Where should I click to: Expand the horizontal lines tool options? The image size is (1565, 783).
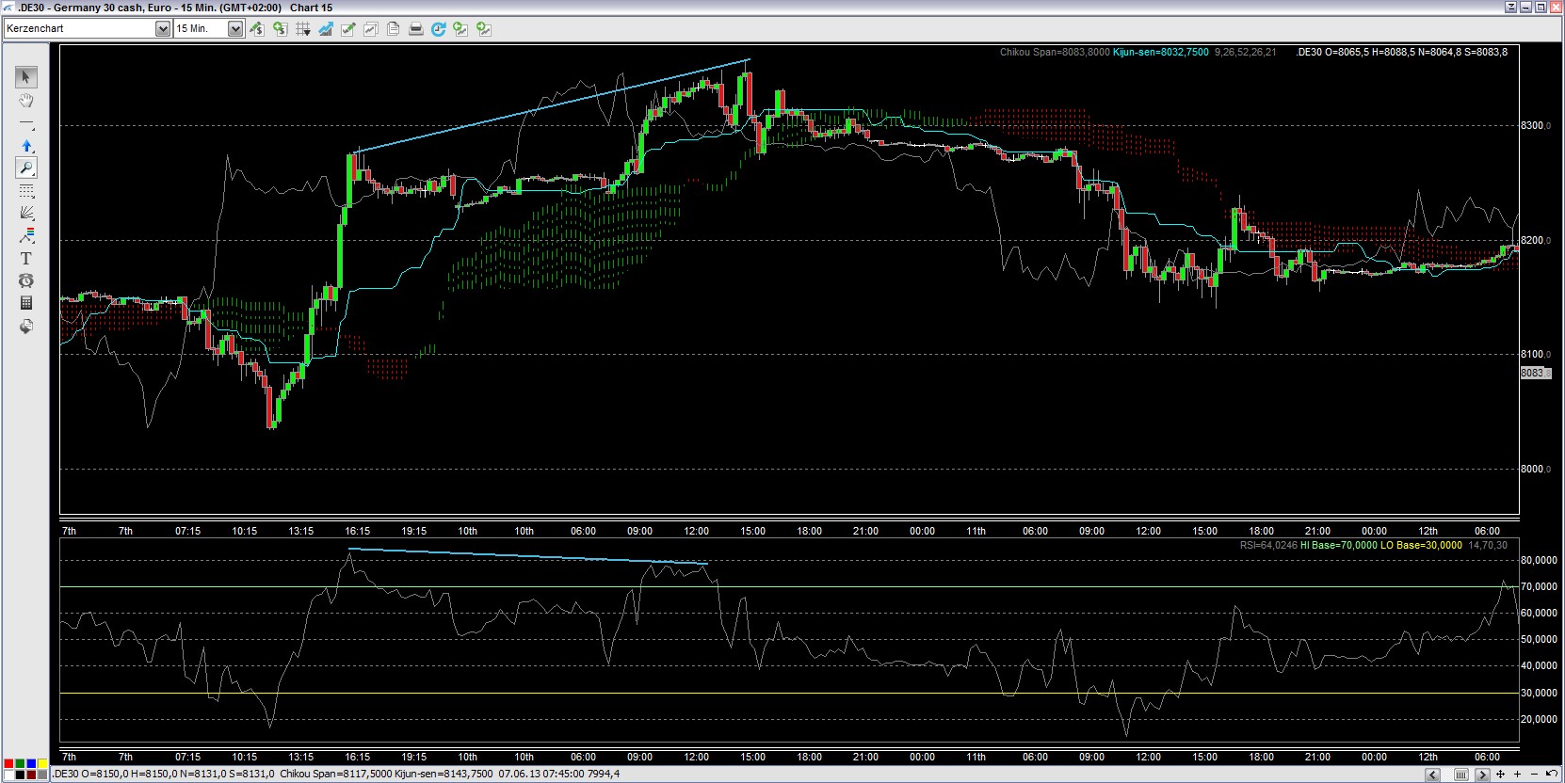coord(26,191)
